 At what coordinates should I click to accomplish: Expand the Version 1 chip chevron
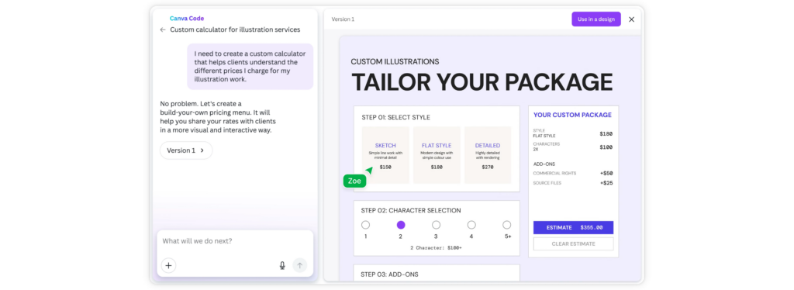pyautogui.click(x=202, y=150)
